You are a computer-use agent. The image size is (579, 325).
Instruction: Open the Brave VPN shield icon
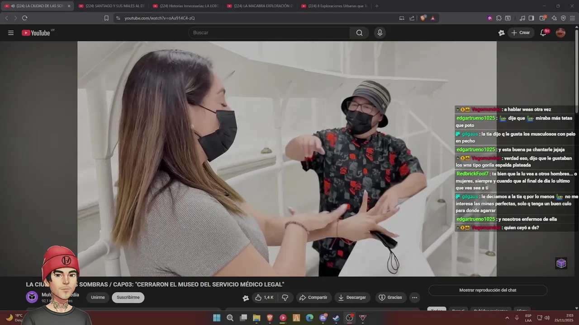coord(563,18)
